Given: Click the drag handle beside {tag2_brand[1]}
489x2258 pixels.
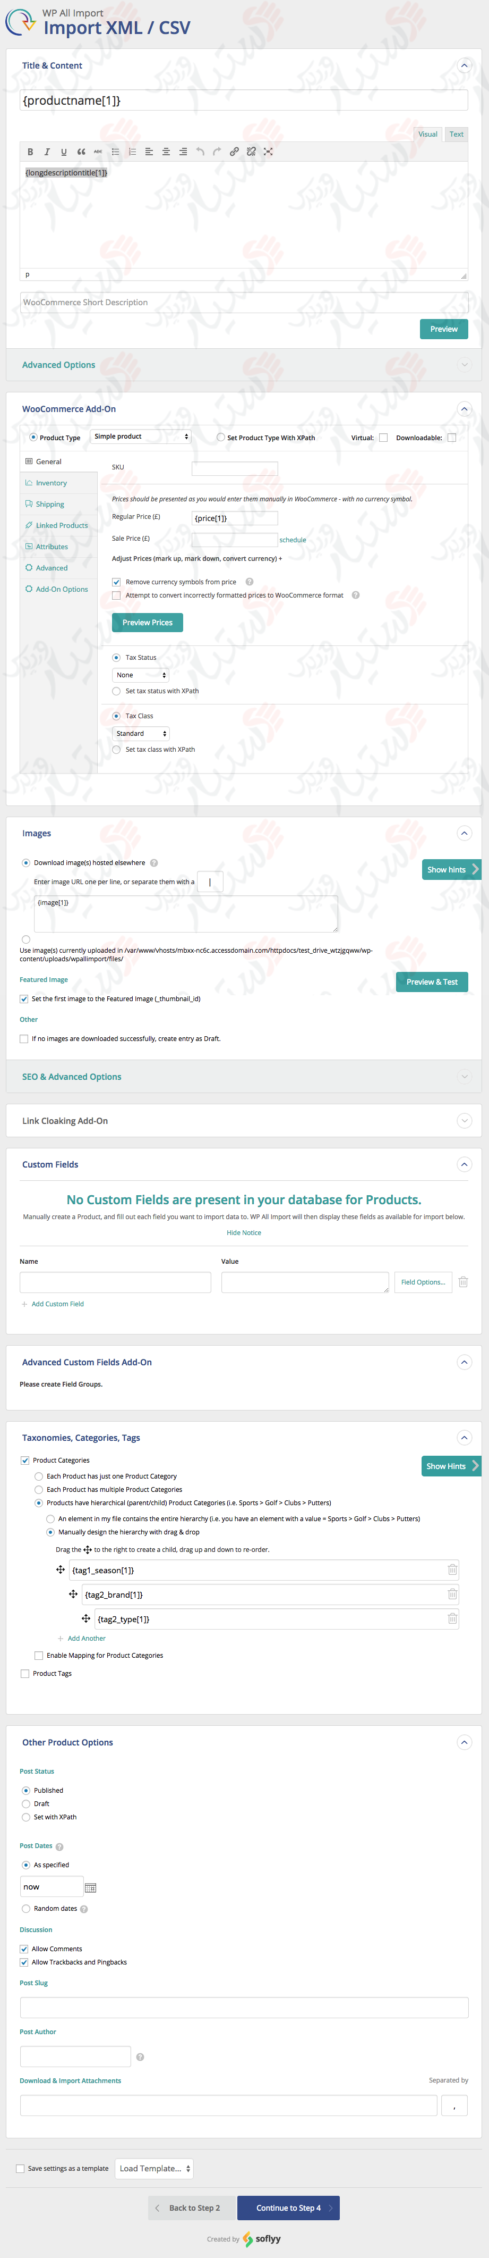Looking at the screenshot, I should [x=73, y=1593].
